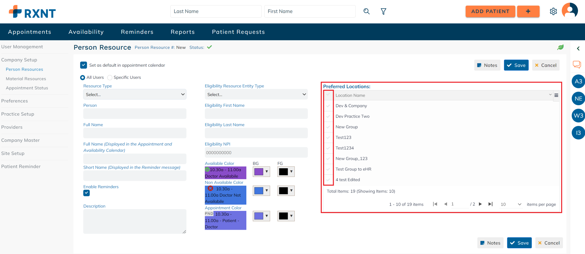Click the user profile avatar
The height and width of the screenshot is (254, 585).
click(x=570, y=11)
